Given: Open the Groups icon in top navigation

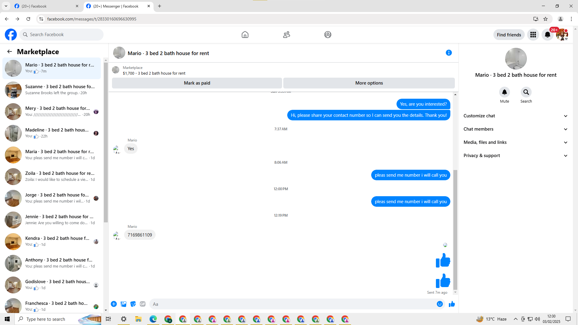Looking at the screenshot, I should 328,35.
